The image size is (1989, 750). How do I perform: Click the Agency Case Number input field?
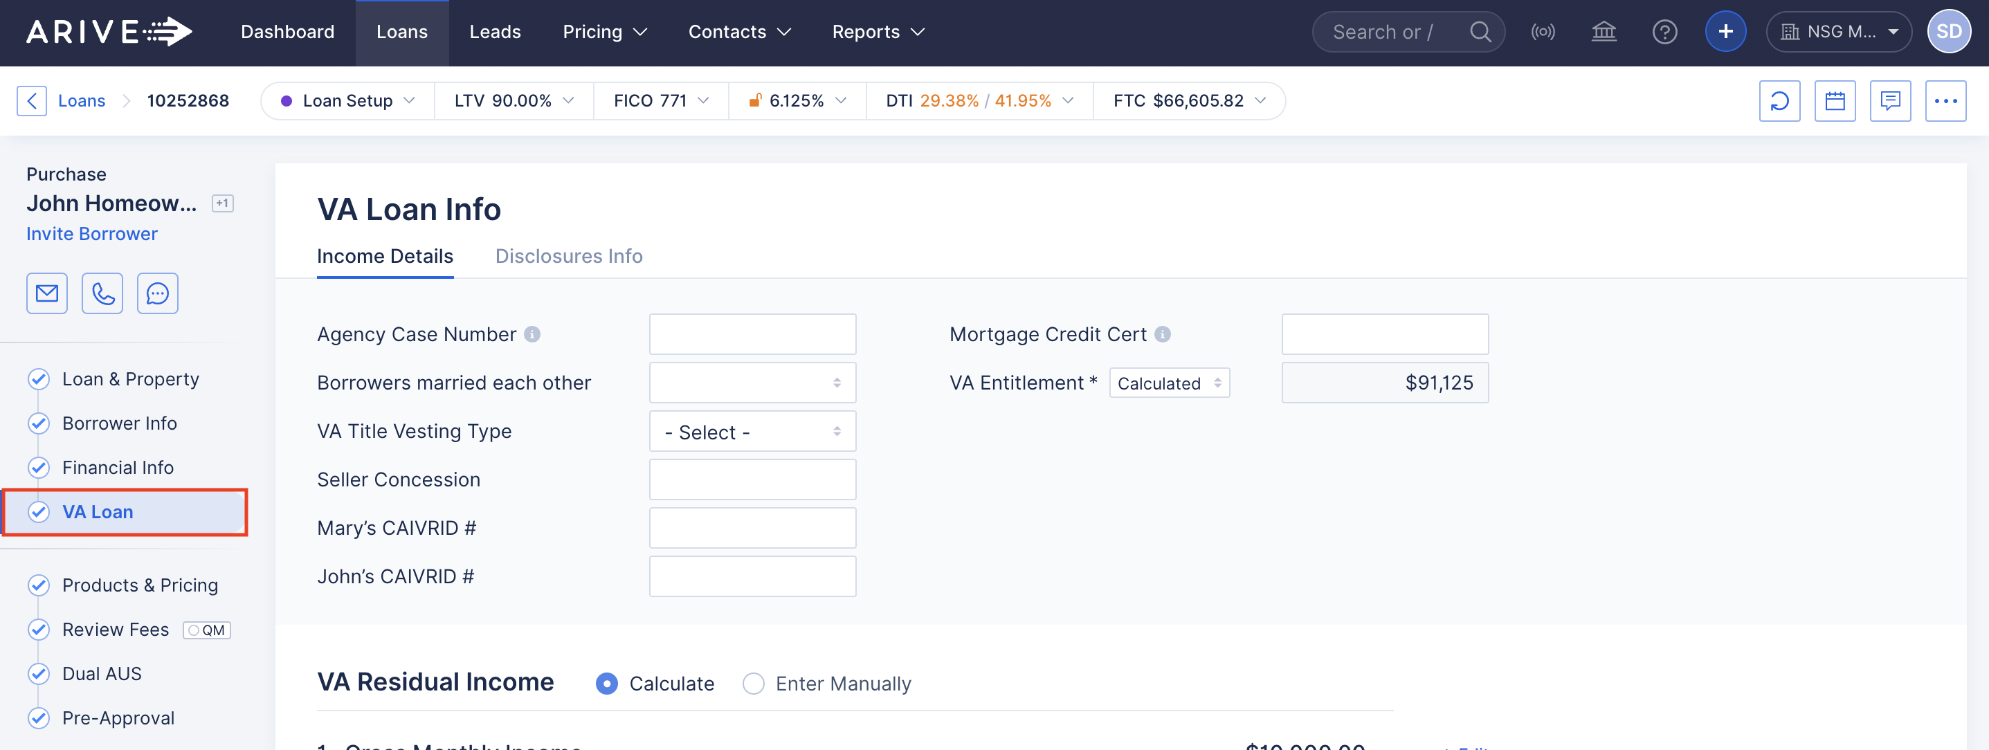pyautogui.click(x=752, y=334)
